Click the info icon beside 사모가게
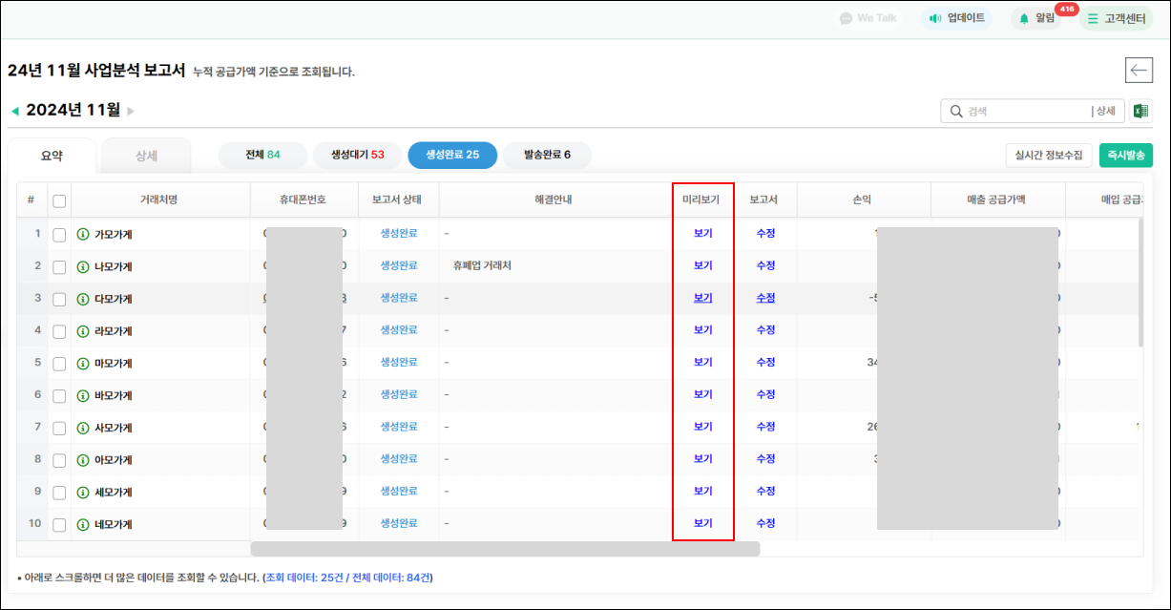 click(x=83, y=427)
